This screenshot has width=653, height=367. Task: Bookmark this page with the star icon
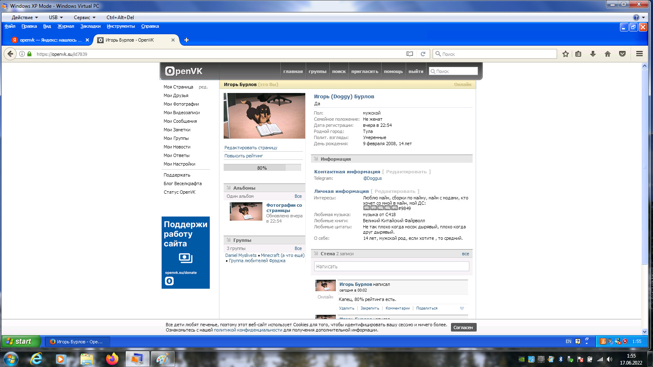point(566,54)
